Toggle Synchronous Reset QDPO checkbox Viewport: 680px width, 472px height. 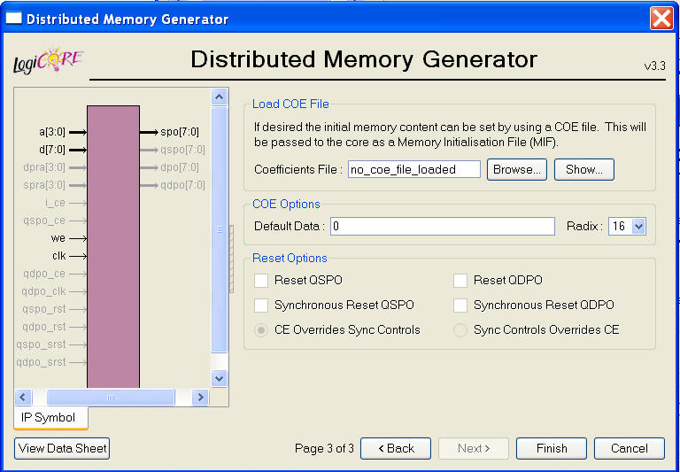(460, 306)
